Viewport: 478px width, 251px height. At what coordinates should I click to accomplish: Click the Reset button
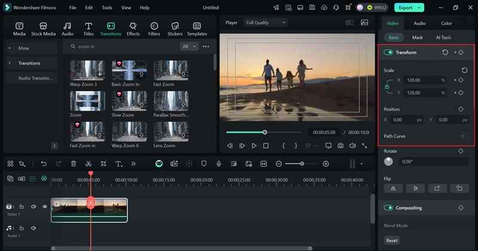[392, 240]
